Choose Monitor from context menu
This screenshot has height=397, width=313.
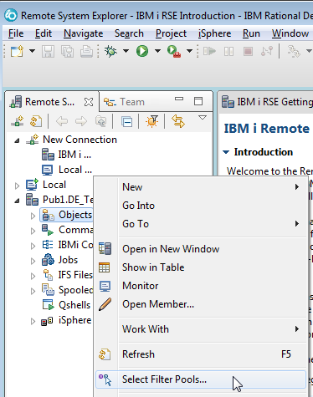pos(201,286)
